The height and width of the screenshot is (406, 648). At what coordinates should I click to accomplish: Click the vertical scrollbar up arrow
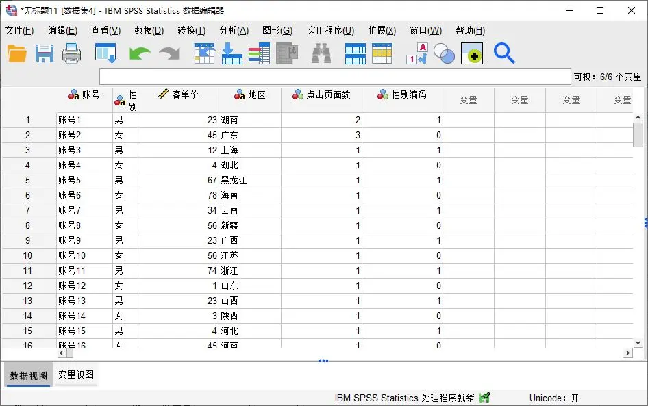click(638, 118)
